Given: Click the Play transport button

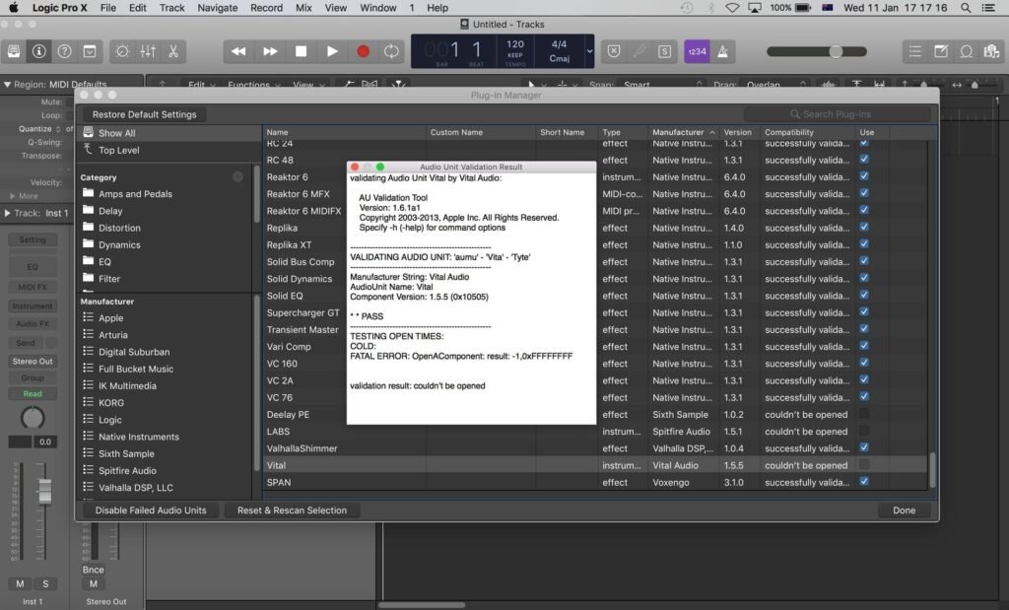Looking at the screenshot, I should [332, 51].
